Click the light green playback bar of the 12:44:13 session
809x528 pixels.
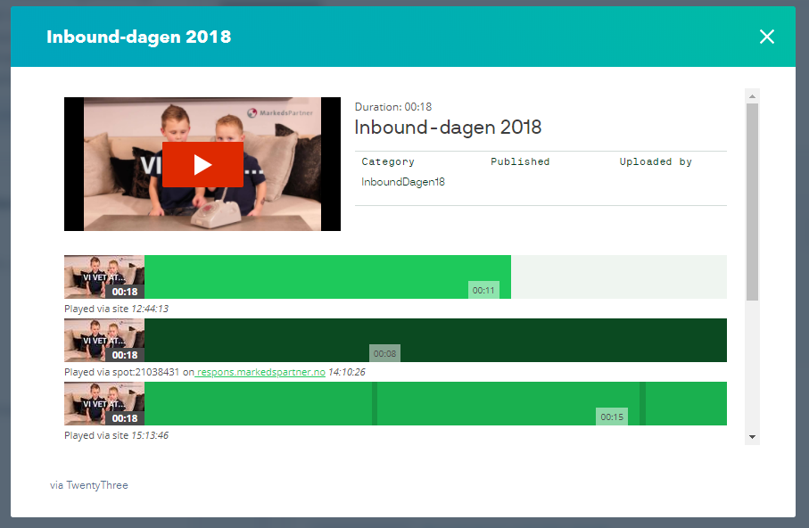pyautogui.click(x=327, y=277)
